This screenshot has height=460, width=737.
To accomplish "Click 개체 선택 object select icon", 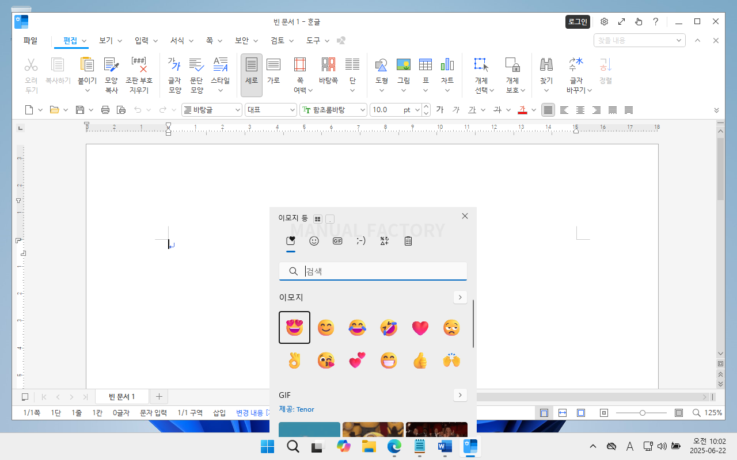I will point(481,64).
